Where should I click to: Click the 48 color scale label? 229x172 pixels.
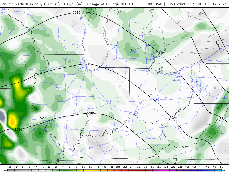214,167
